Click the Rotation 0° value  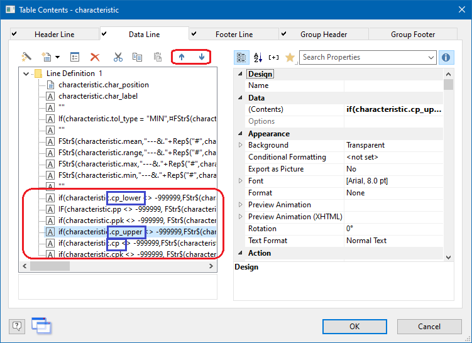click(x=393, y=229)
